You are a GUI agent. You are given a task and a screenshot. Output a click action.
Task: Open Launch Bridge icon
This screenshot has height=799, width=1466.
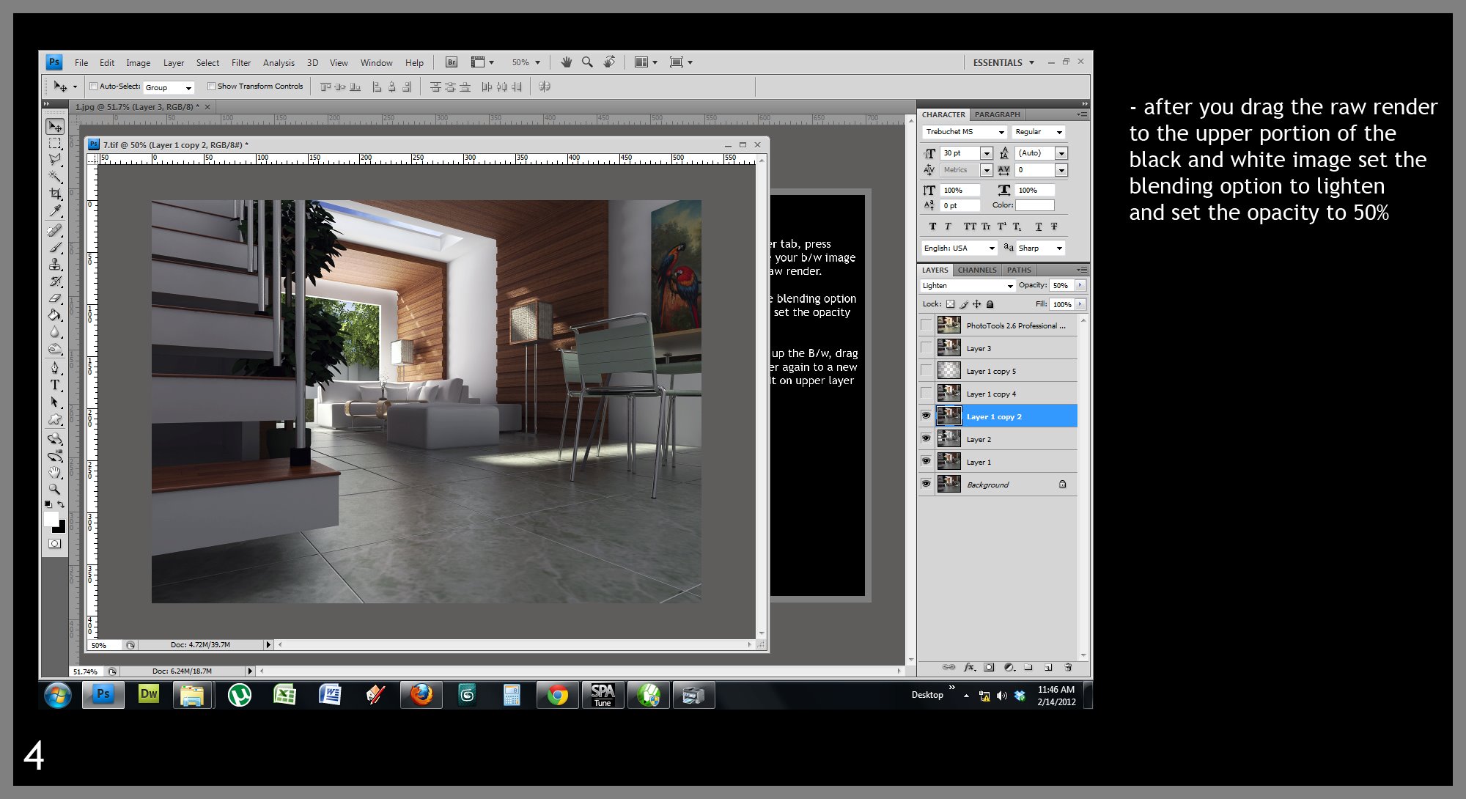pos(452,62)
